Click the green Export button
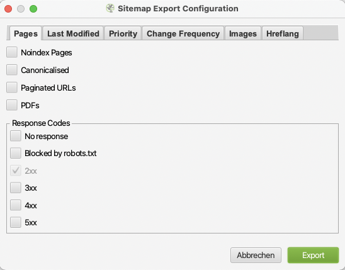This screenshot has height=270, width=345. click(313, 256)
